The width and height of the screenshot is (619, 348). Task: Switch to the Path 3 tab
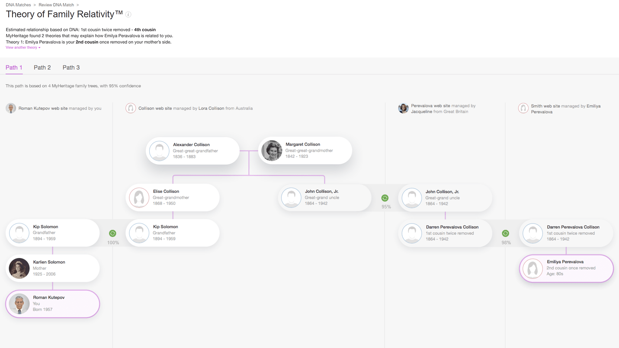pyautogui.click(x=71, y=67)
